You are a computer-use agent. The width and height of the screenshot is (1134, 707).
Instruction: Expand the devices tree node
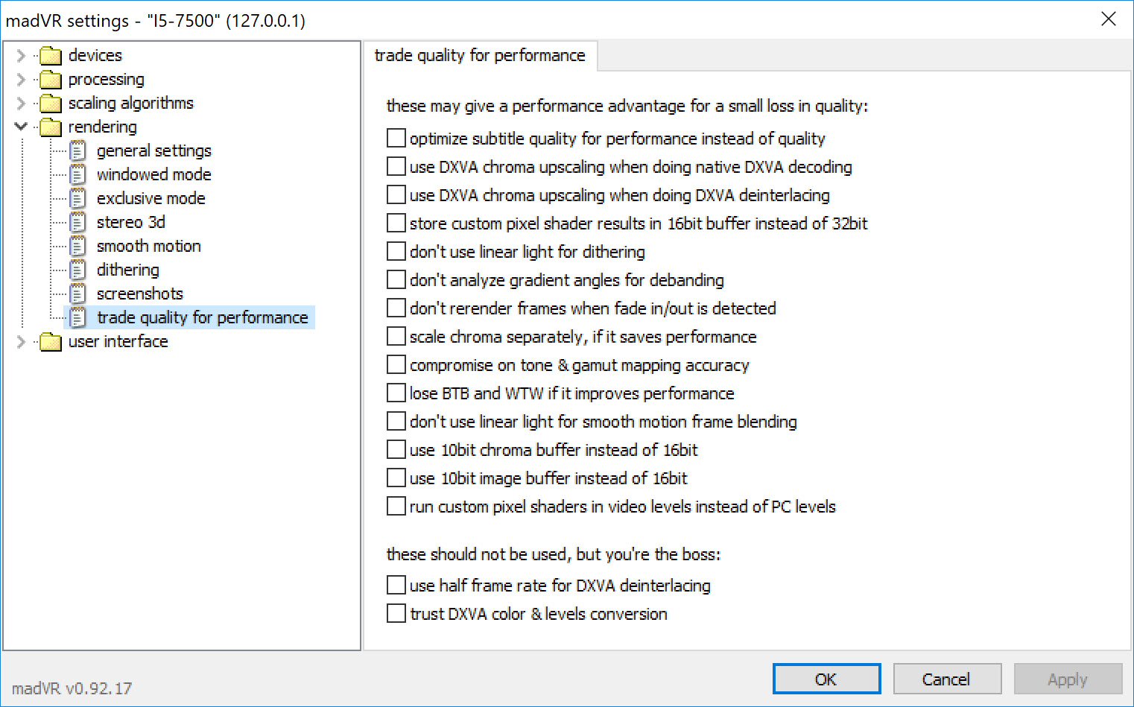[x=21, y=56]
